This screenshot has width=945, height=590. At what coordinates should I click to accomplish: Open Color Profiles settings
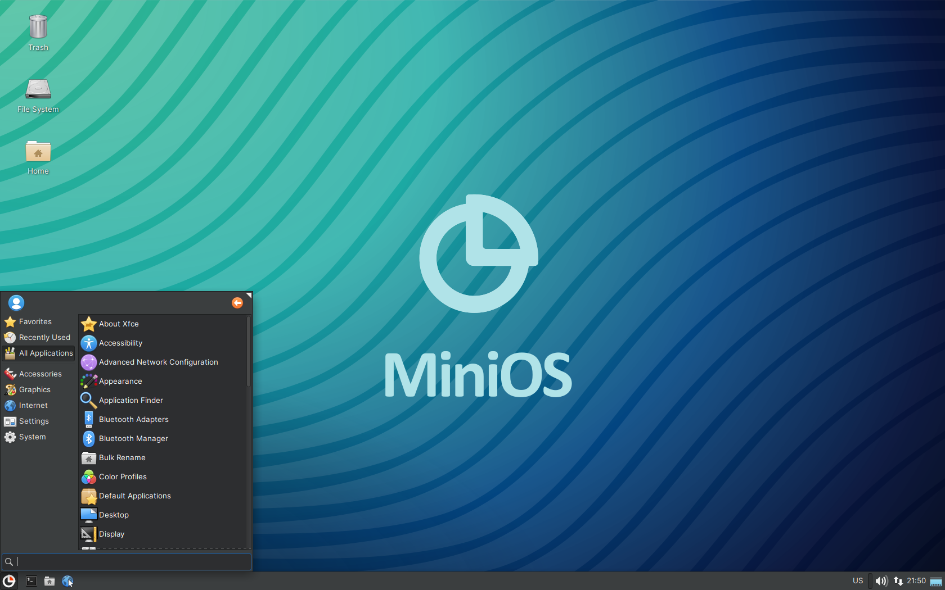(x=163, y=476)
